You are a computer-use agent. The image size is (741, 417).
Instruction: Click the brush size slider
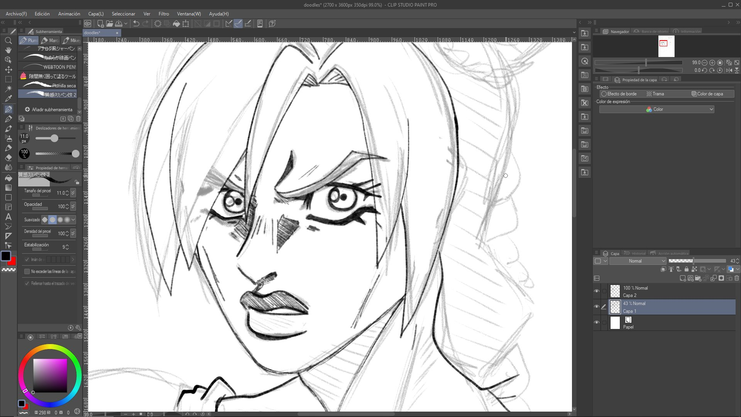coord(55,138)
